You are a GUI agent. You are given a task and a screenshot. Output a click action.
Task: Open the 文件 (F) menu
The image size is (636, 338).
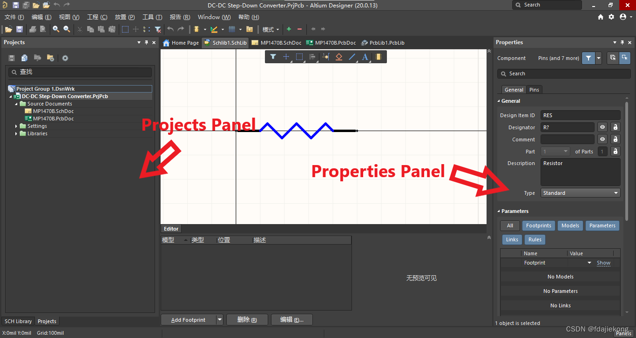point(14,17)
